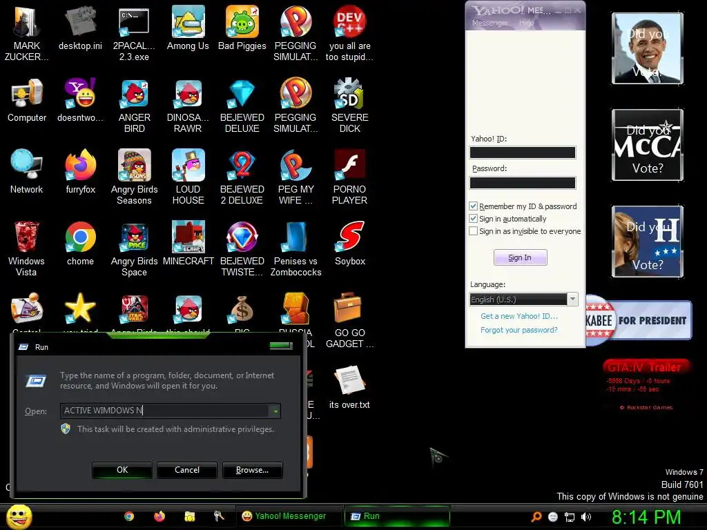Launch Firefox from the taskbar

coord(159,516)
